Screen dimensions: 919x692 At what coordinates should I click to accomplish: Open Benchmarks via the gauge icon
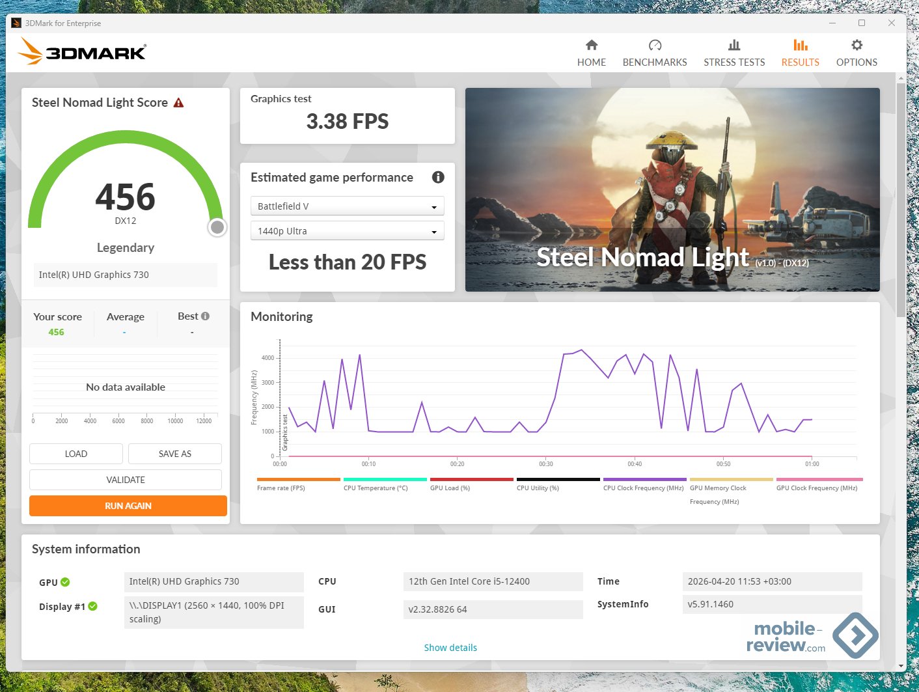(x=655, y=45)
